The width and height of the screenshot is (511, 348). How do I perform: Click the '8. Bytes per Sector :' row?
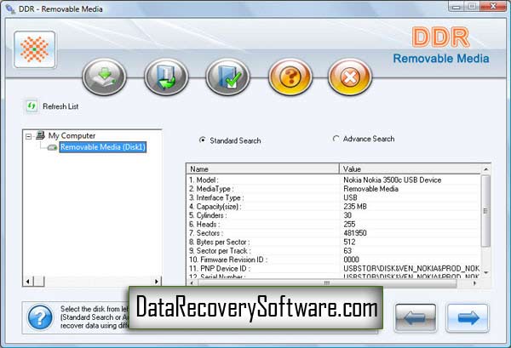[333, 242]
